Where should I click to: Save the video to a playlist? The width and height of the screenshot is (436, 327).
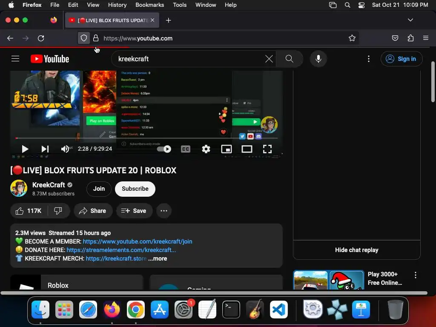pos(134,211)
